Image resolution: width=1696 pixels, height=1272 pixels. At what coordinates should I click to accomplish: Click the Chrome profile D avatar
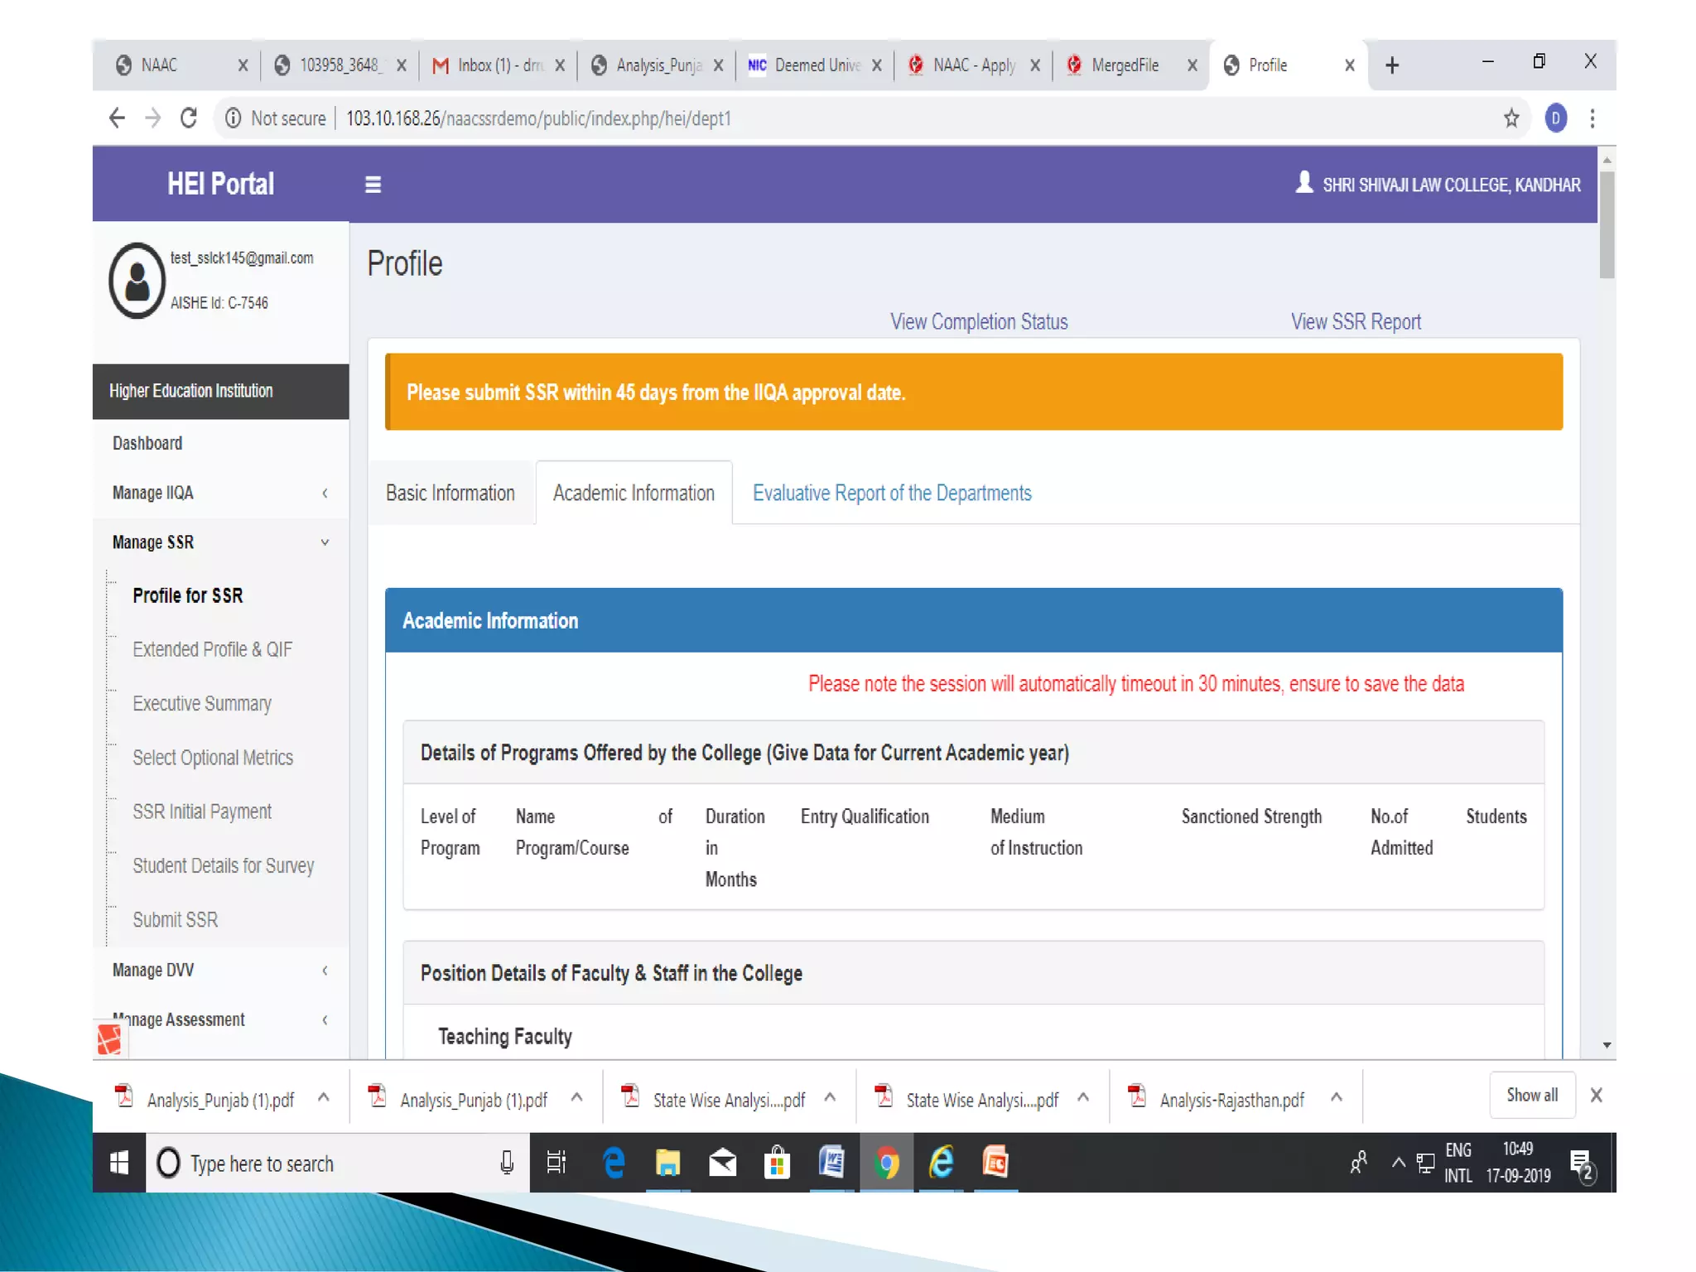click(x=1555, y=118)
